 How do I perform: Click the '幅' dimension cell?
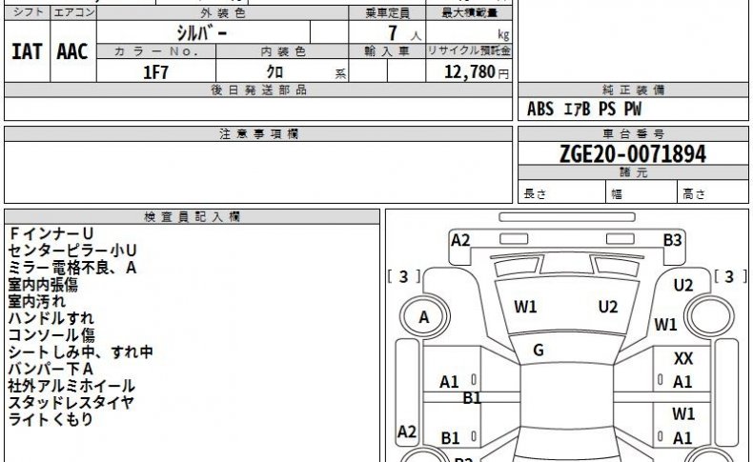pyautogui.click(x=641, y=191)
